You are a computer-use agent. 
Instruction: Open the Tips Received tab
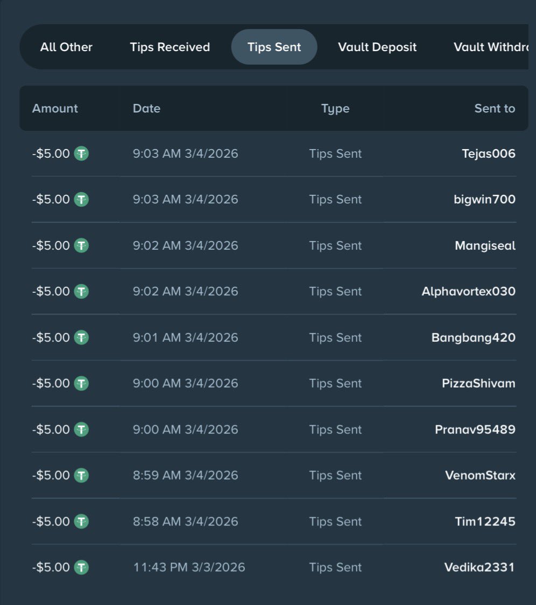point(170,47)
